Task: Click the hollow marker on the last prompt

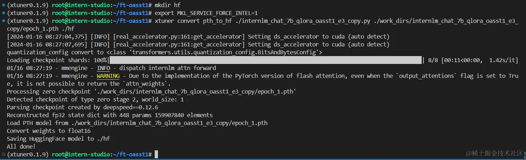Action: coord(3,155)
